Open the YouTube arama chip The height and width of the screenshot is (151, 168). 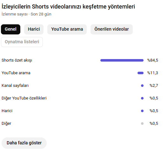pyautogui.click(x=67, y=29)
